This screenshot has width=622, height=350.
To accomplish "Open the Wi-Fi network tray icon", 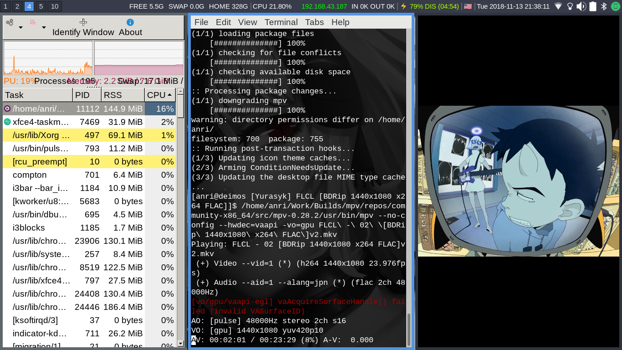I will 558,5.
